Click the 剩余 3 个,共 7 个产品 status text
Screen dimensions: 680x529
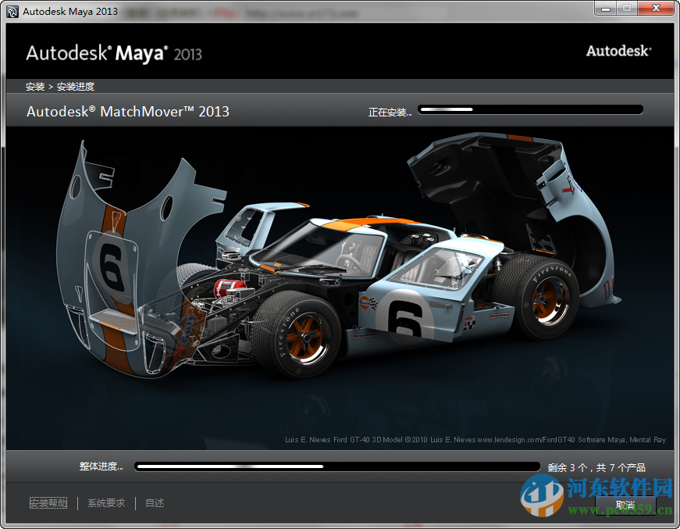(x=596, y=467)
